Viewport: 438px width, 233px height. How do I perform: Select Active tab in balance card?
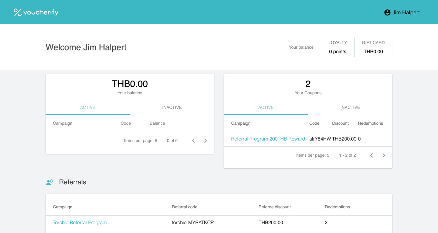pos(88,107)
